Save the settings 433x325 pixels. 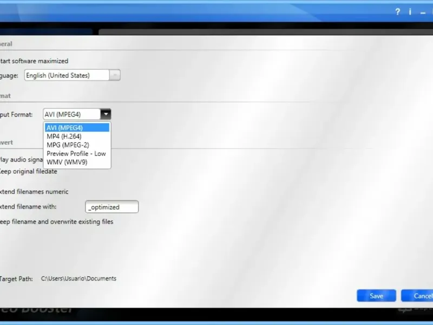pos(376,296)
